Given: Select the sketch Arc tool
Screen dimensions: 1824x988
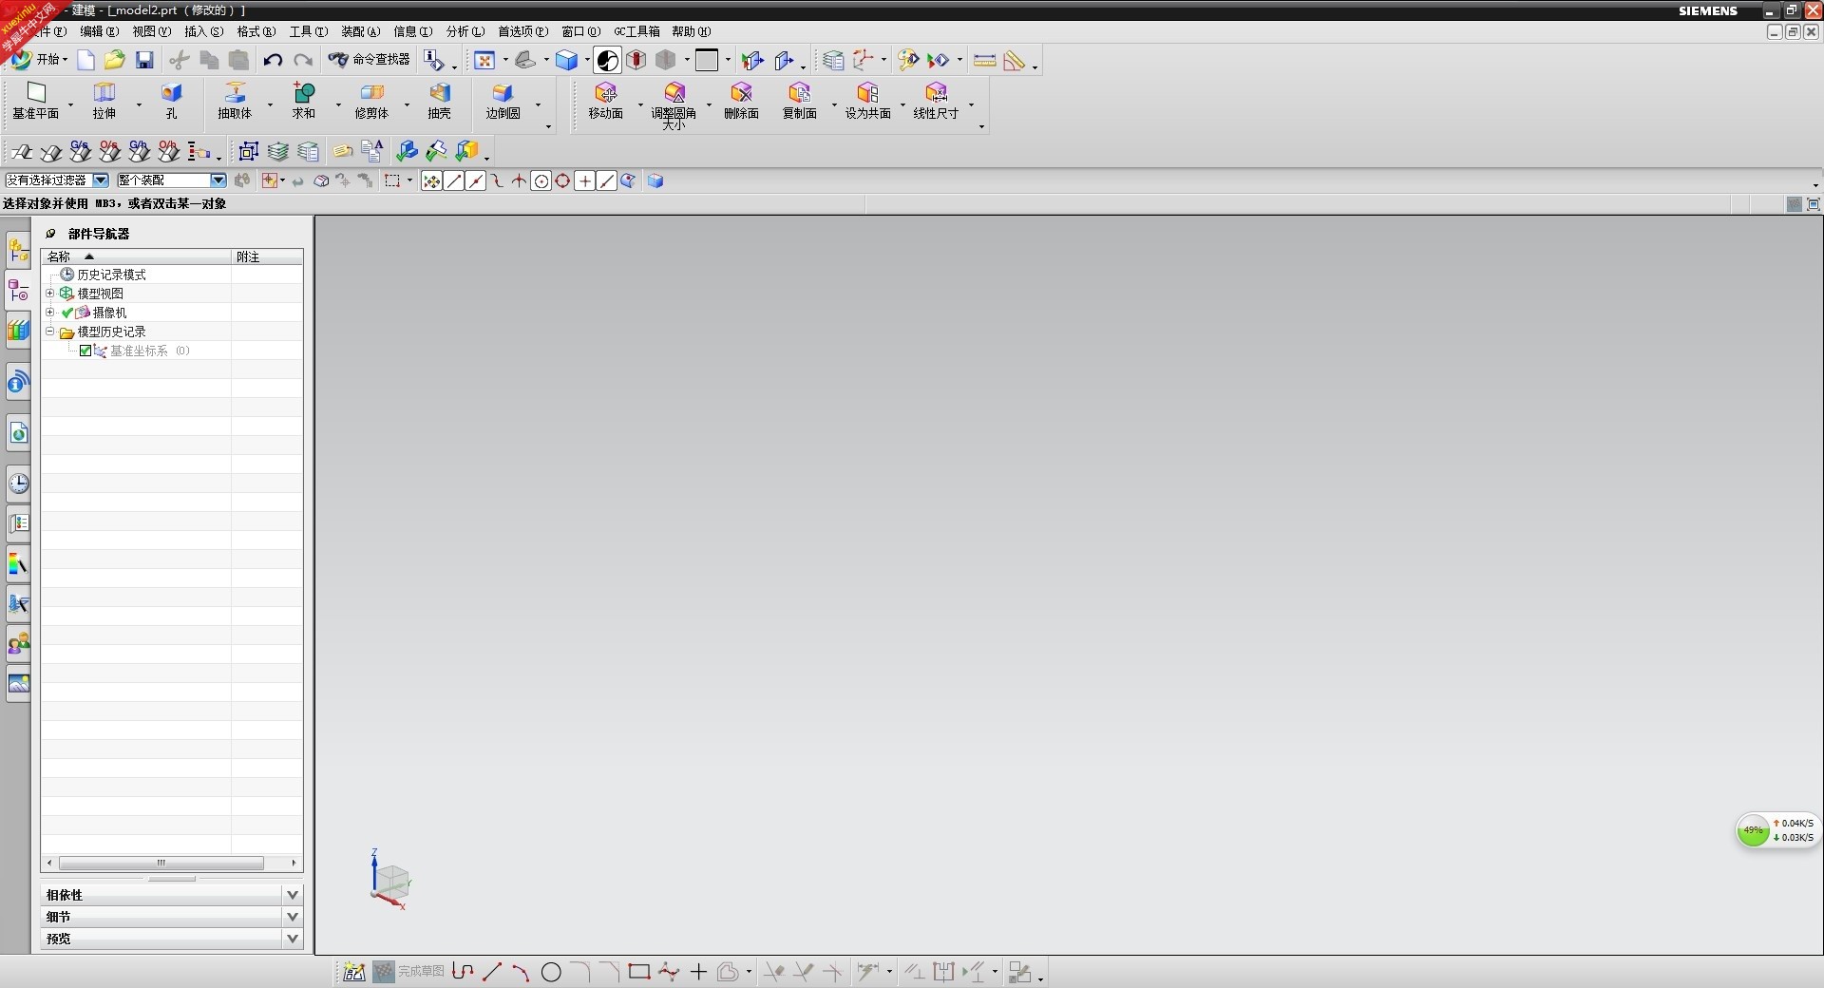Looking at the screenshot, I should [521, 971].
